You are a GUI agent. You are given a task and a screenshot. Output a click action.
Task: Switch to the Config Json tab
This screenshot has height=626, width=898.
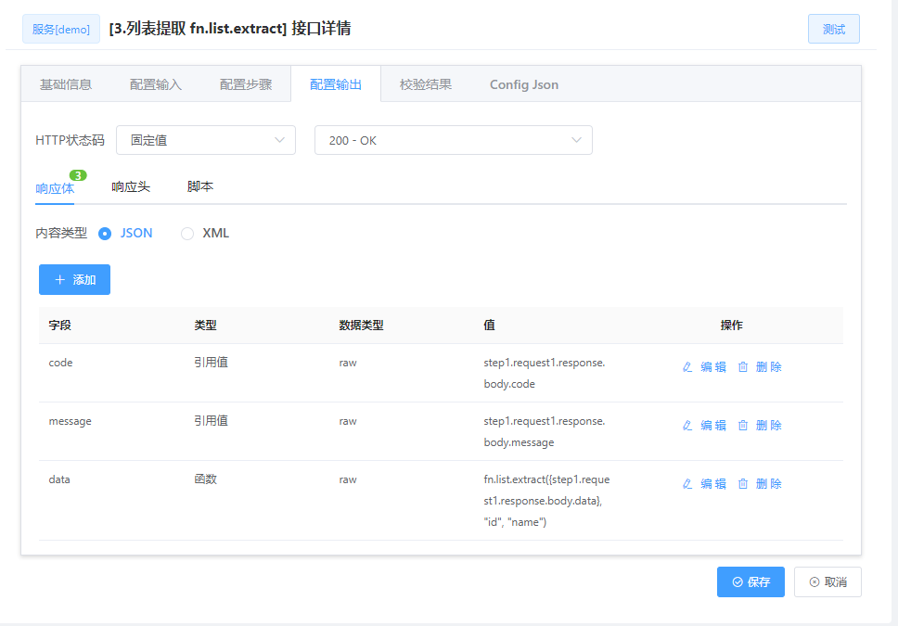(x=523, y=83)
